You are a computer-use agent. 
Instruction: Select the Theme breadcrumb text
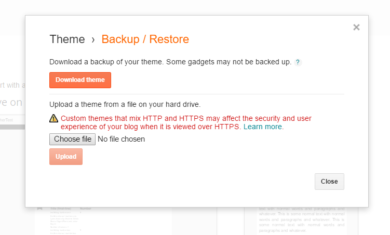[x=67, y=39]
